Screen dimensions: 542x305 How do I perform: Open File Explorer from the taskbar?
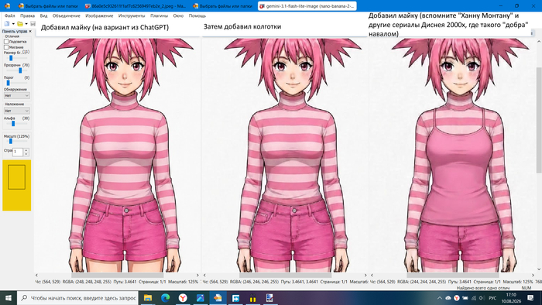(148, 298)
